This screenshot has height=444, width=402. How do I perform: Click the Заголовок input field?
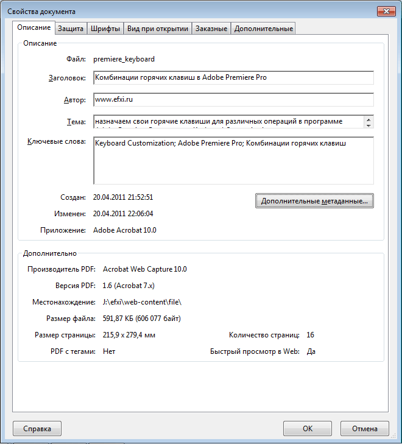[233, 77]
